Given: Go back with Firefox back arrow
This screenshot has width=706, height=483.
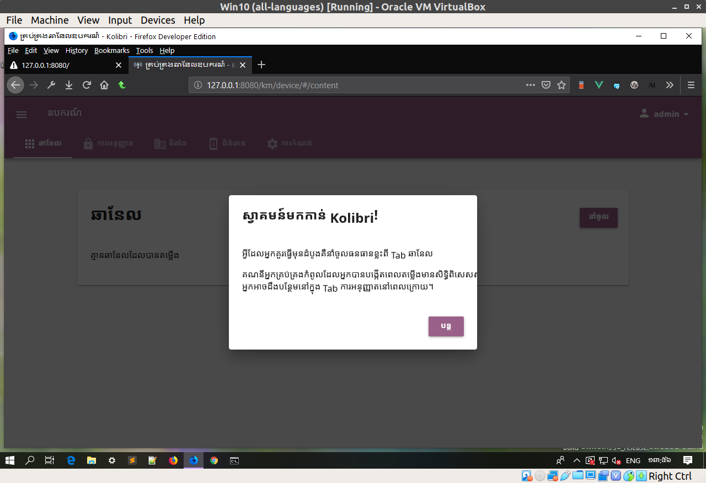Looking at the screenshot, I should 15,85.
